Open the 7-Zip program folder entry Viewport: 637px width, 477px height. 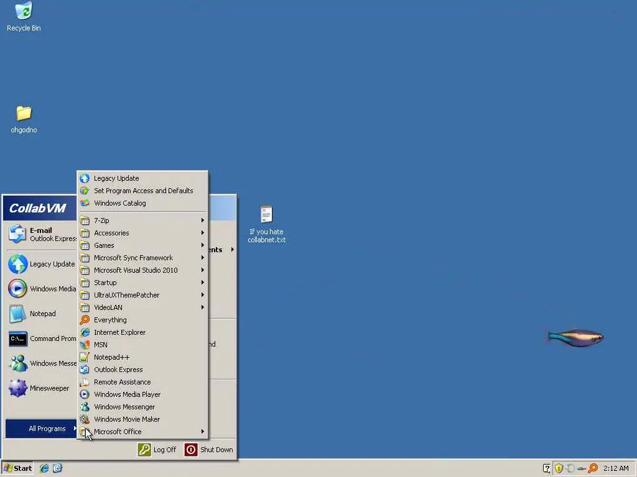pyautogui.click(x=142, y=220)
